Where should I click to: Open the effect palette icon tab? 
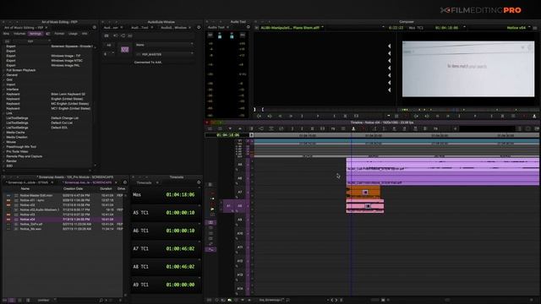coord(48,34)
